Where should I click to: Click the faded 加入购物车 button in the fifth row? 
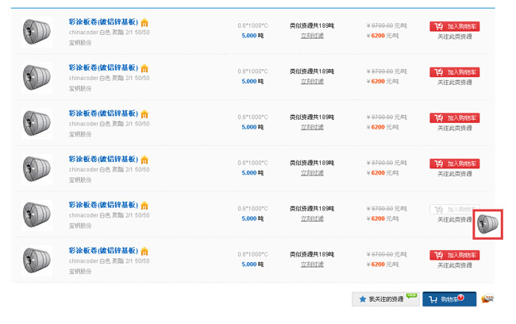click(453, 209)
